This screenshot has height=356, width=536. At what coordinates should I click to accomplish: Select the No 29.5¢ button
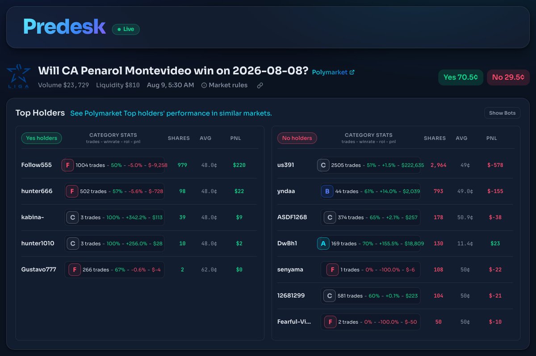508,77
